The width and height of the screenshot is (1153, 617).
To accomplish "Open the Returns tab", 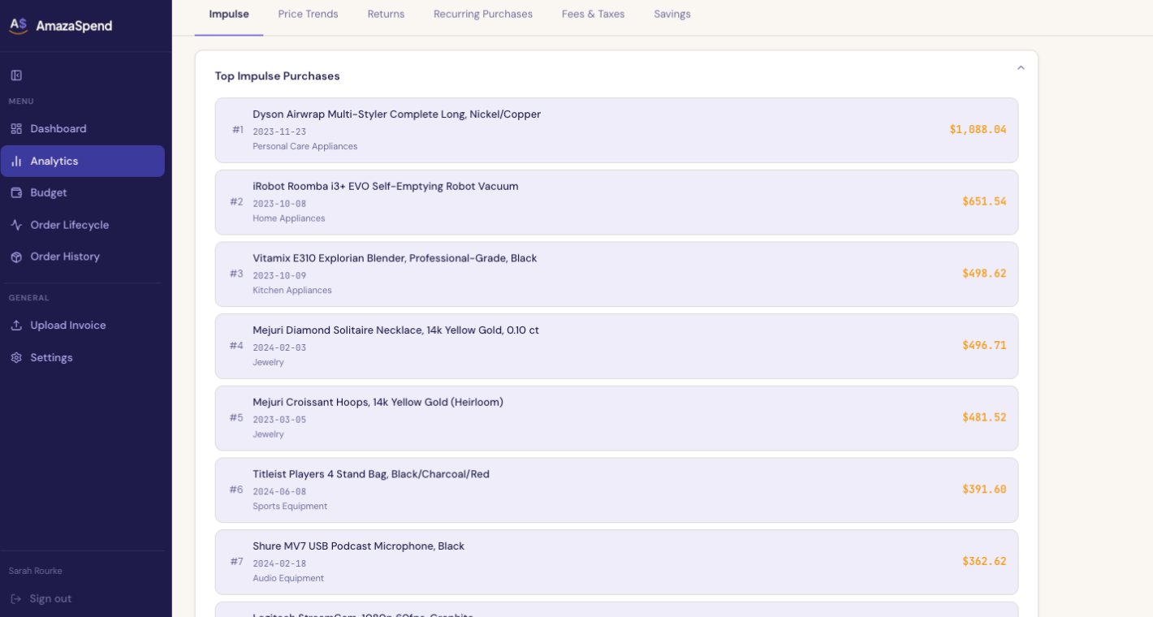I will [x=386, y=15].
